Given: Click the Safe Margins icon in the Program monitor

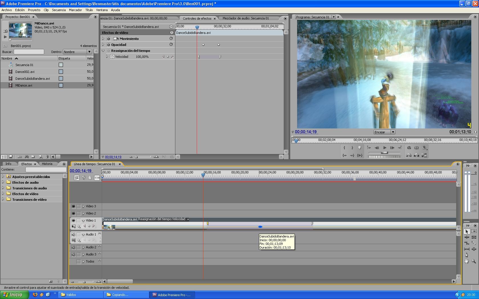Looking at the screenshot, I should coord(417,148).
